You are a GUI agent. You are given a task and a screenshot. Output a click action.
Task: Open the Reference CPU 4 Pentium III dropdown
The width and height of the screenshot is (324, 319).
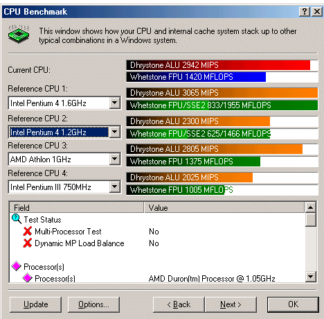tap(115, 187)
